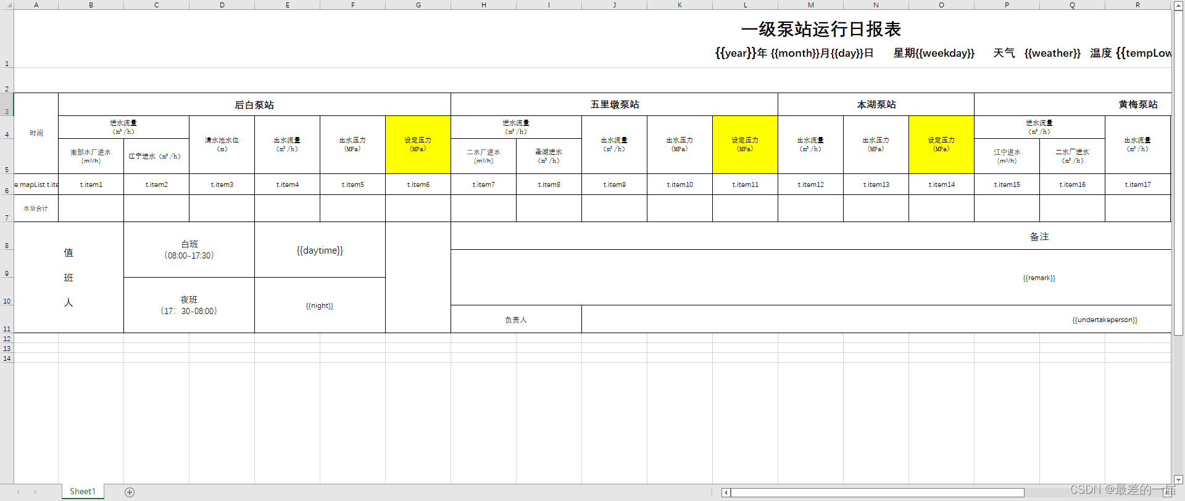The width and height of the screenshot is (1185, 501).
Task: Select the t.item6 cell
Action: point(418,184)
